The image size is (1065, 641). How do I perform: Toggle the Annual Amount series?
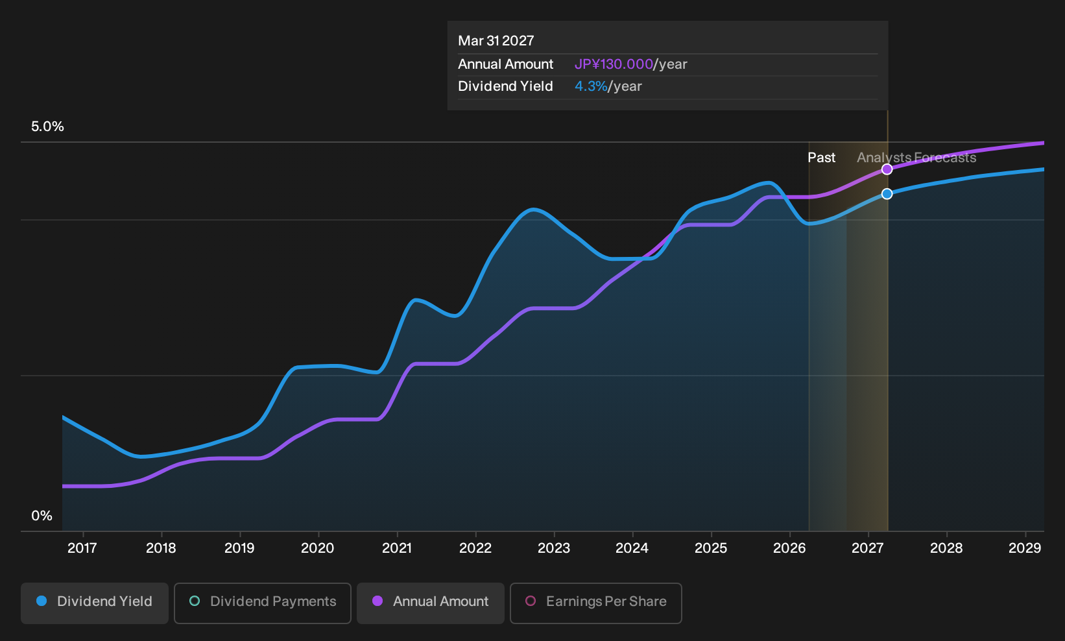[x=431, y=603]
